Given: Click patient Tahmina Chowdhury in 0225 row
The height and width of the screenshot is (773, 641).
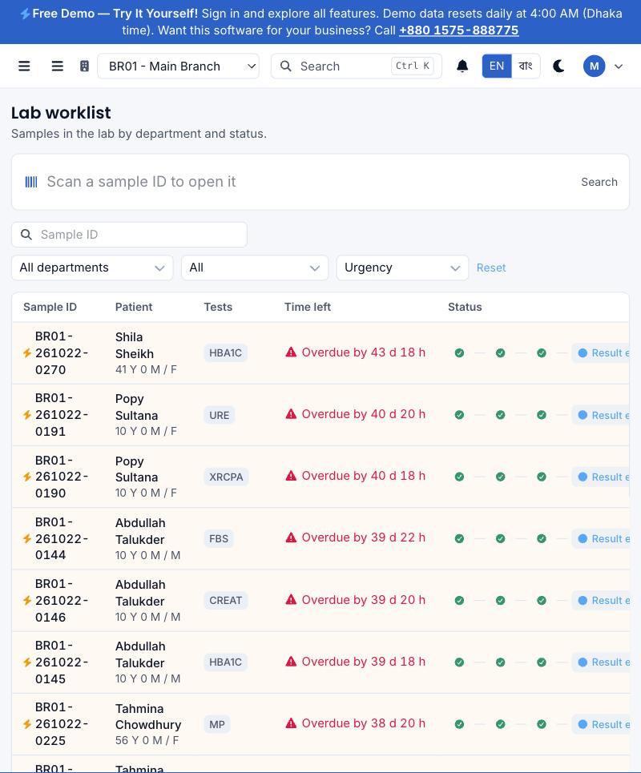Looking at the screenshot, I should (x=148, y=717).
